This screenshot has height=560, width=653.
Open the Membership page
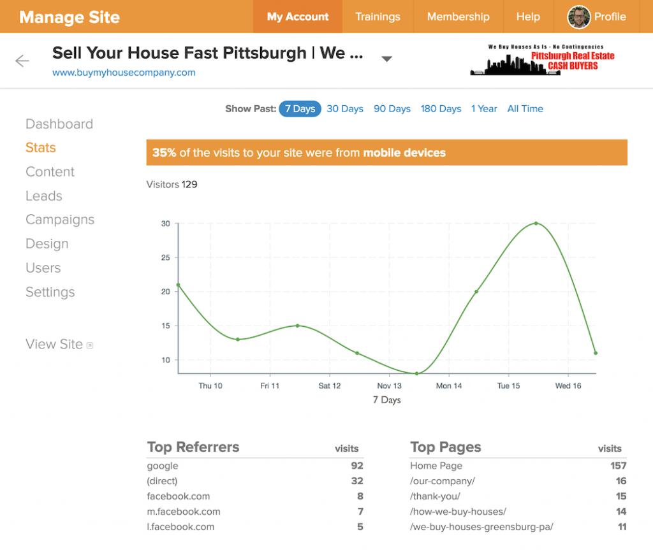[x=458, y=17]
